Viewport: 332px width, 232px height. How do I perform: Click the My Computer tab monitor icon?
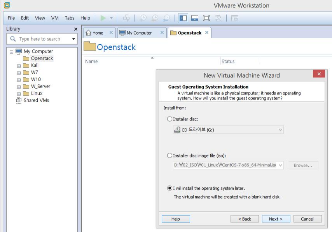click(x=122, y=33)
